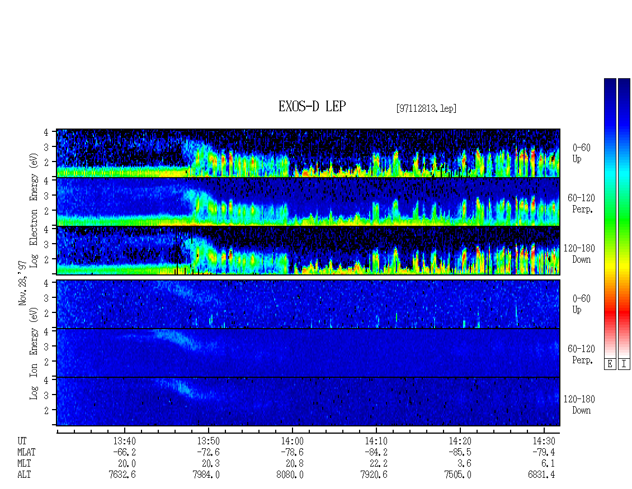Click the MLAT value "-66.2"
Viewport: 632px width, 489px height.
124,452
